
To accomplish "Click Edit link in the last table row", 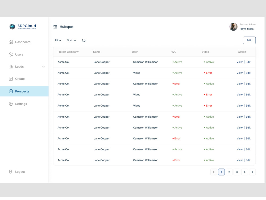I will click(248, 160).
